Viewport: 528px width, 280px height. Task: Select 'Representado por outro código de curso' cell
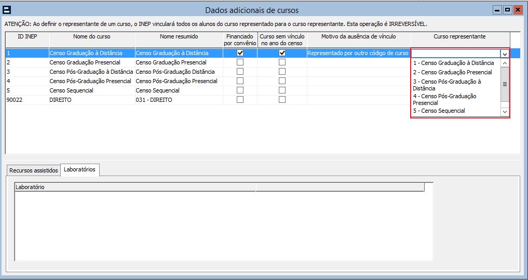click(x=359, y=53)
